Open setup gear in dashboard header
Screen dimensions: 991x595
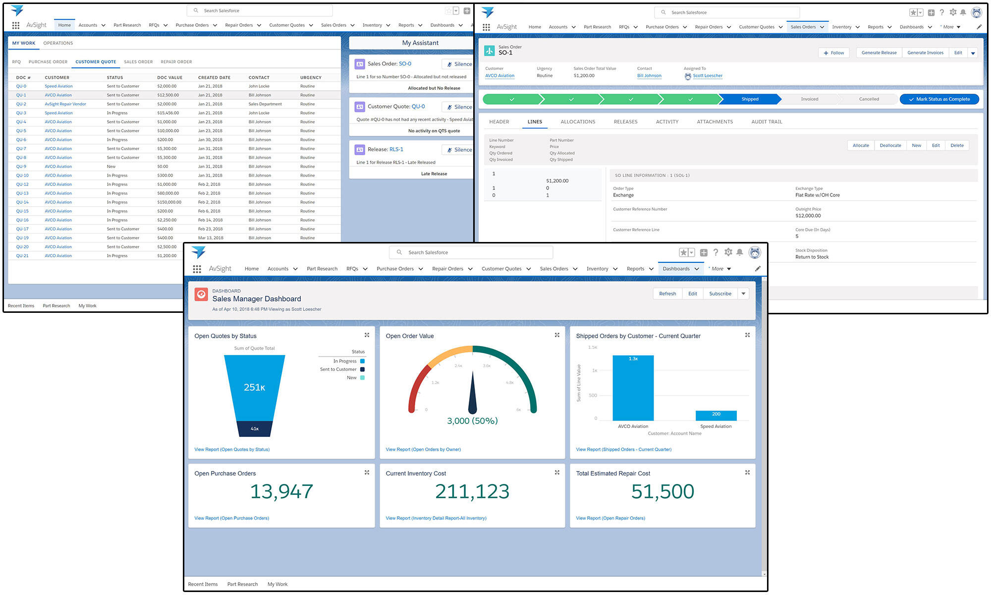(x=728, y=252)
